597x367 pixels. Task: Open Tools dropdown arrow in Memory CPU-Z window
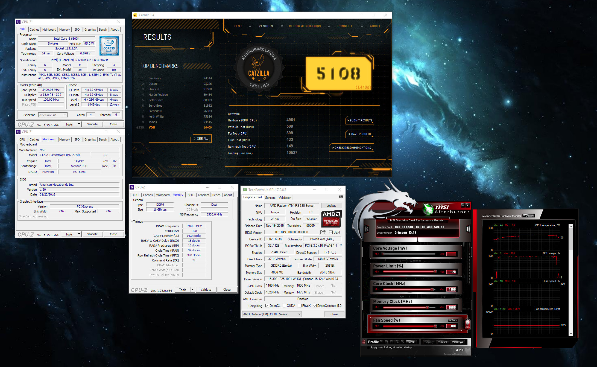tap(192, 290)
